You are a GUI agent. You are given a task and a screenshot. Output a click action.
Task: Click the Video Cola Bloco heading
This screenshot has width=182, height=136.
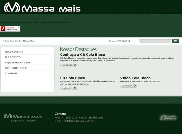[135, 78]
